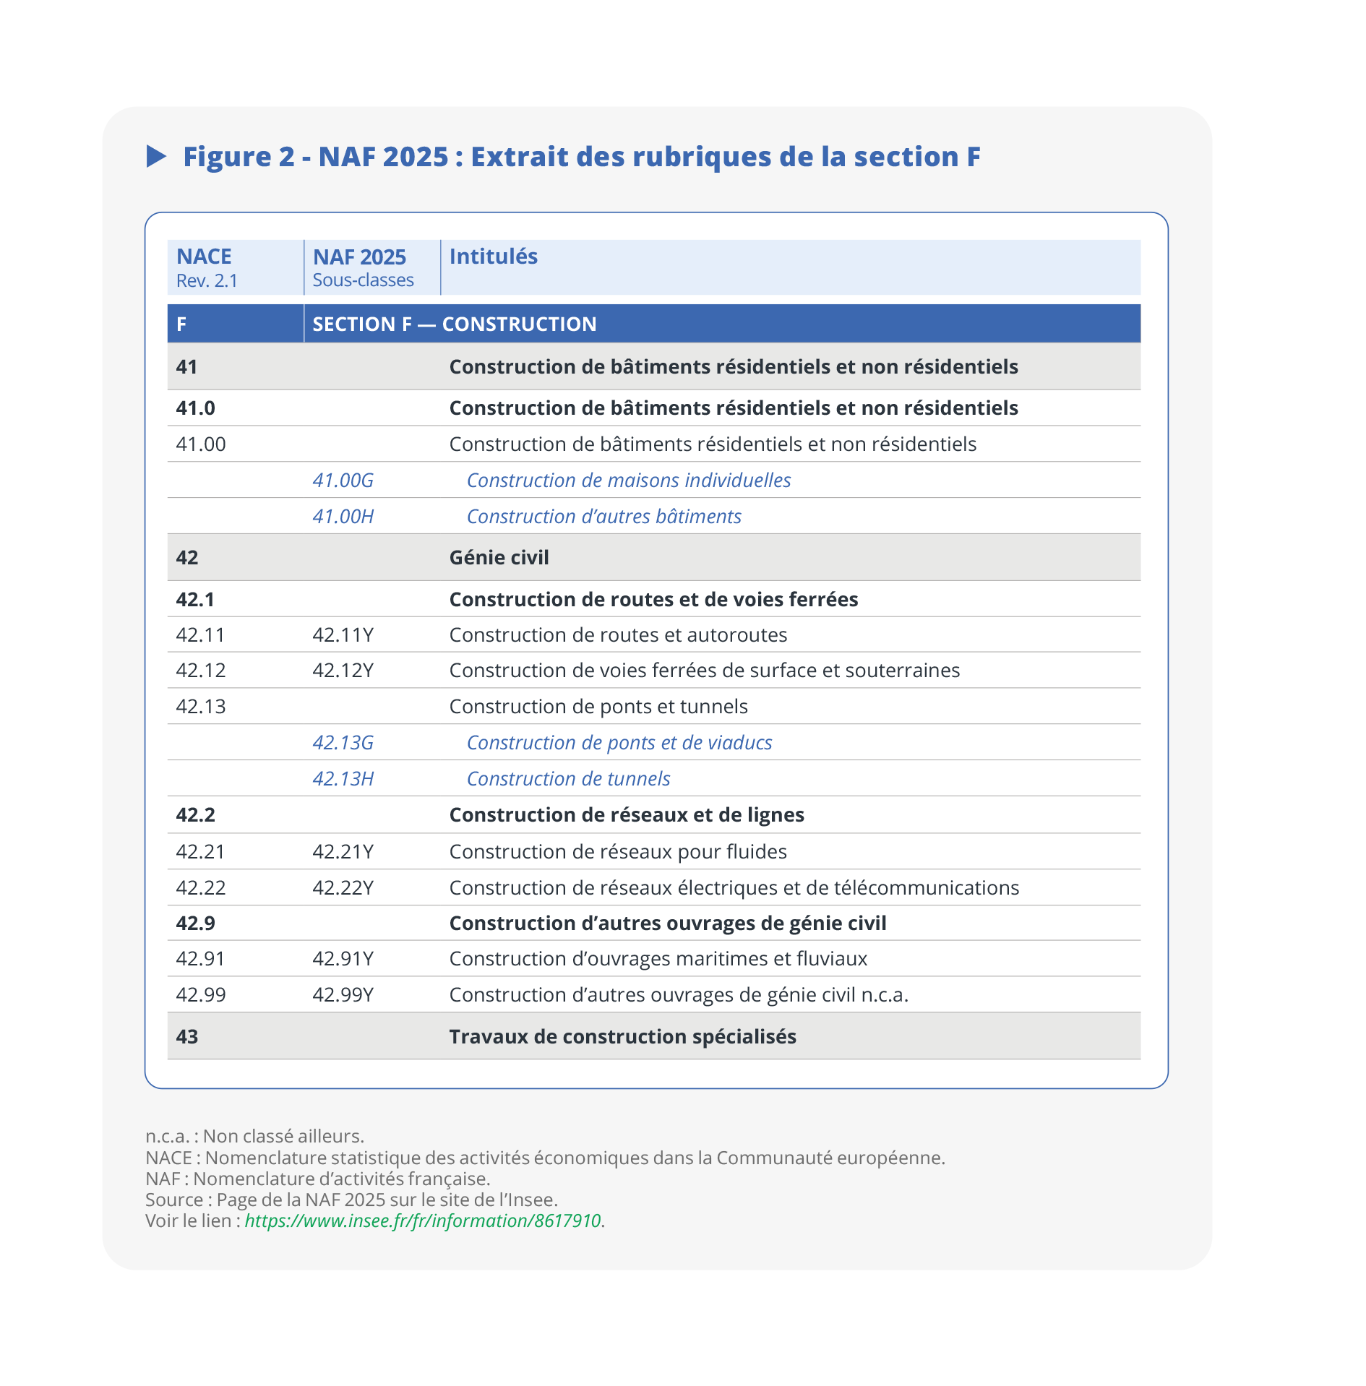Image resolution: width=1366 pixels, height=1386 pixels.
Task: Click bold title in the '41.0' row
Action: [x=734, y=408]
